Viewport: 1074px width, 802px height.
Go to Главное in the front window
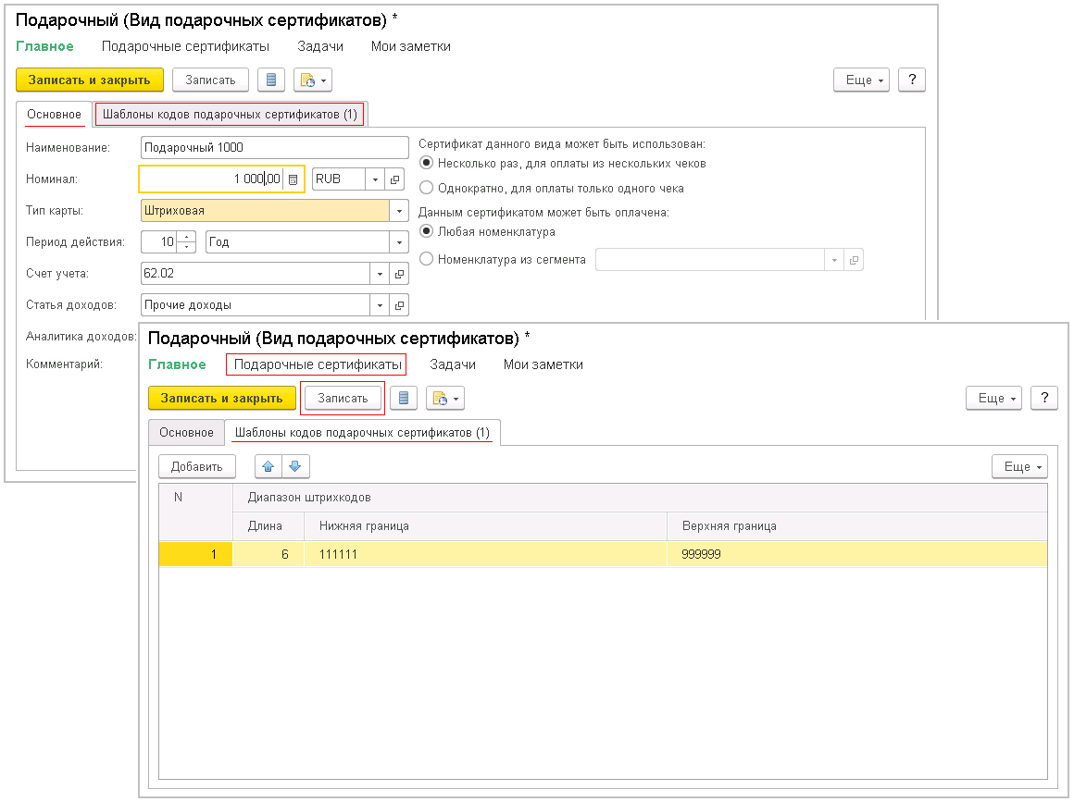point(178,364)
